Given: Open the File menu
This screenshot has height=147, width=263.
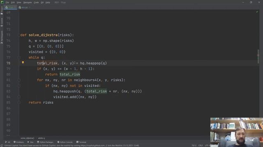Looking at the screenshot, I should pyautogui.click(x=7, y=2).
